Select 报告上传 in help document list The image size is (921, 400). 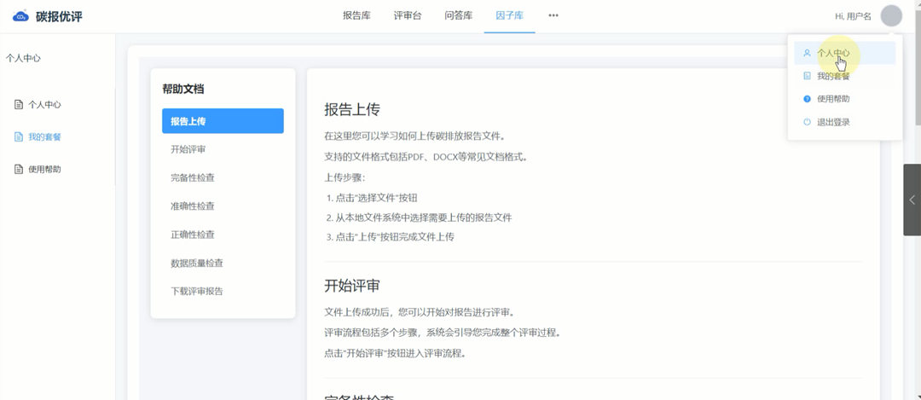[223, 121]
